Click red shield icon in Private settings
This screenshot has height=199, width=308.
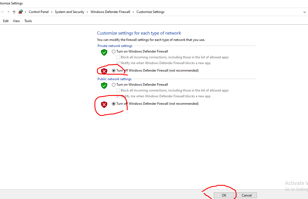coord(104,71)
